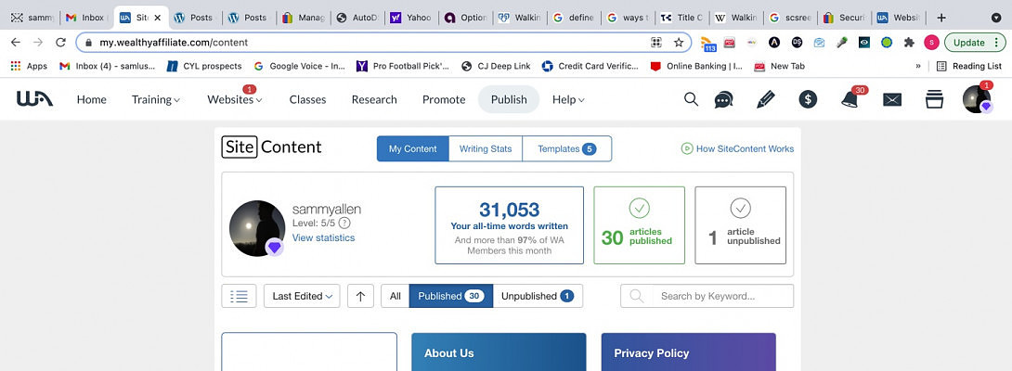The image size is (1012, 371).
Task: Open How SiteContent Works link
Action: coord(738,148)
